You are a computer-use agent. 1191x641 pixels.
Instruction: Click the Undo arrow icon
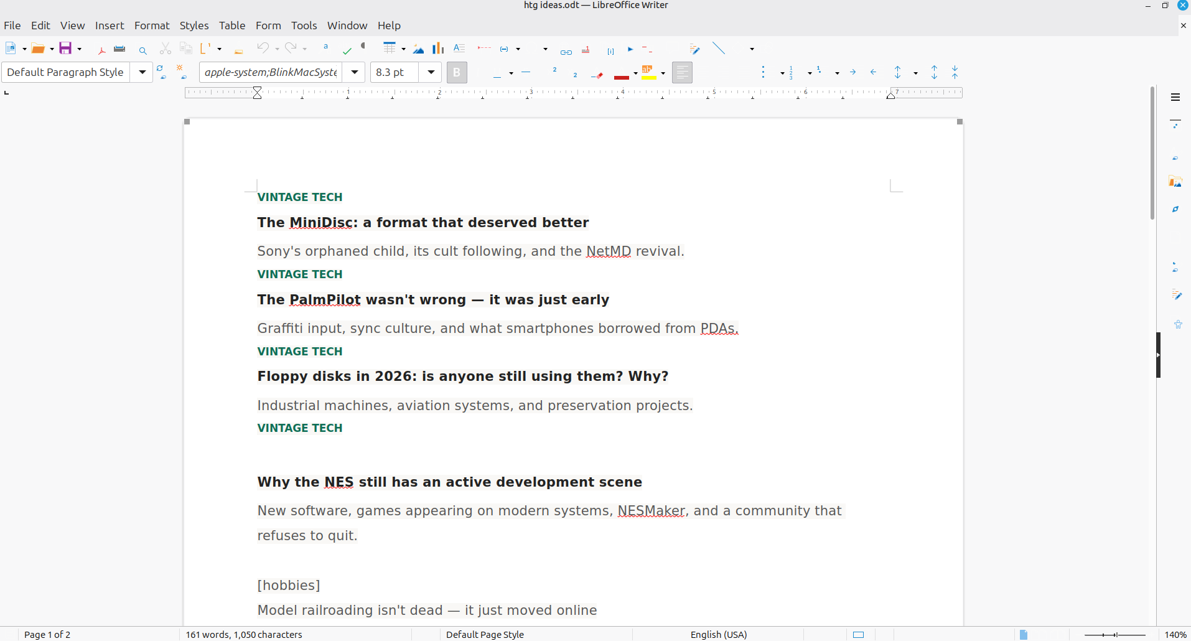coord(263,48)
